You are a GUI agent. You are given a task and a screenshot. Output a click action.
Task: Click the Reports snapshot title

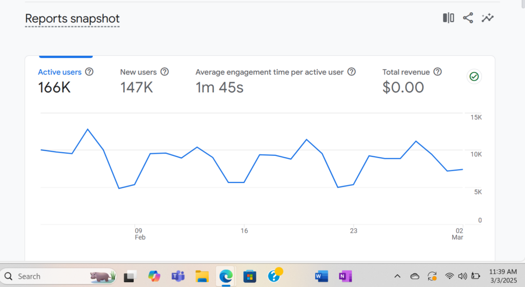click(72, 19)
